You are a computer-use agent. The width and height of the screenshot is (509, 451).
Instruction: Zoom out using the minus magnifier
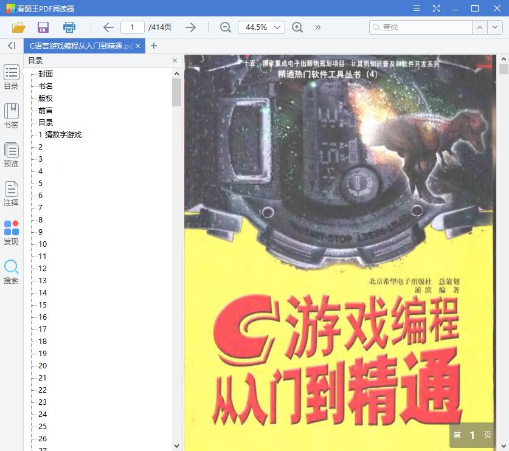(x=225, y=27)
